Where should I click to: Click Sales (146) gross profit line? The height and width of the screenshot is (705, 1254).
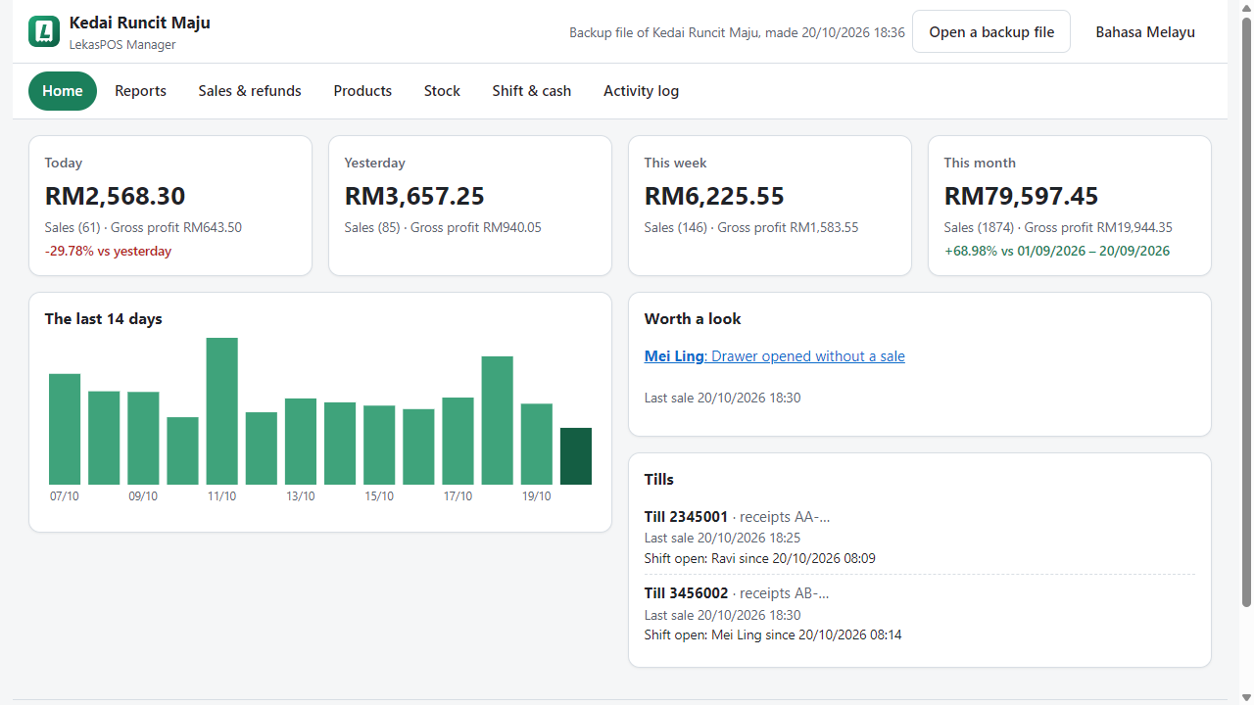tap(751, 228)
